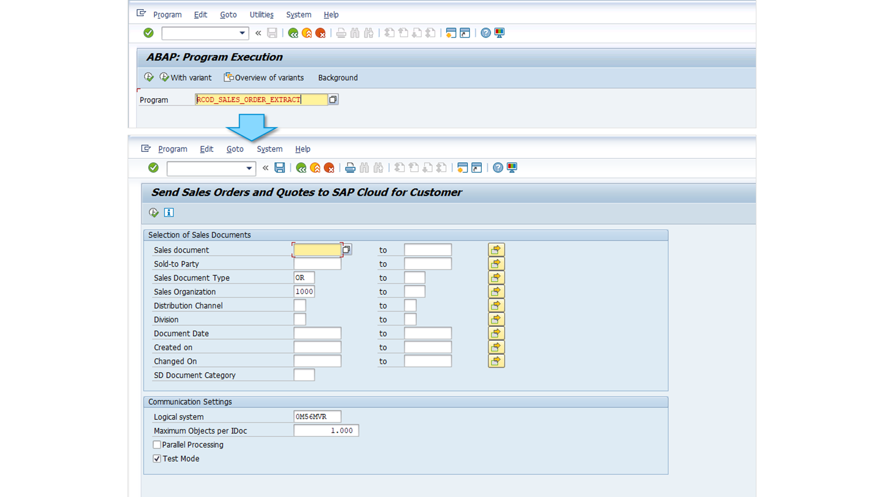This screenshot has width=884, height=497.
Task: Click the Save icon in the Send Sales Orders toolbar
Action: [x=280, y=168]
